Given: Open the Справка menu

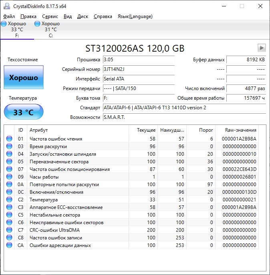Looking at the screenshot, I should pyautogui.click(x=103, y=16).
